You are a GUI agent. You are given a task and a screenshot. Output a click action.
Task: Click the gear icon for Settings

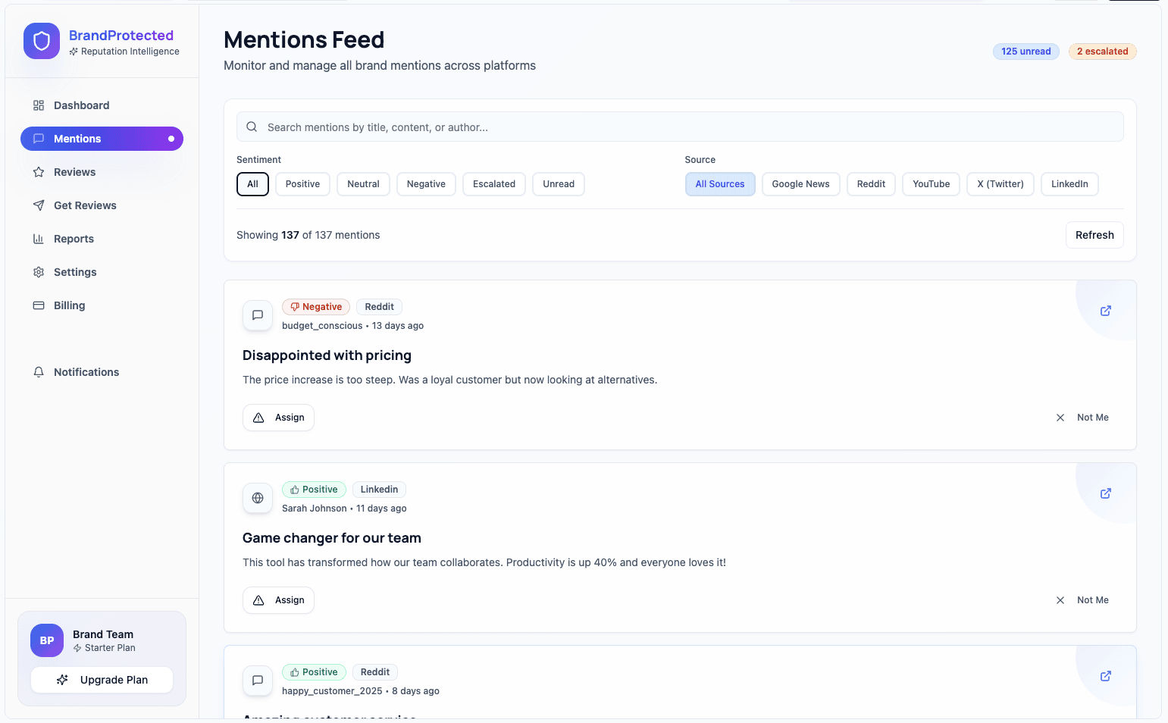[39, 272]
